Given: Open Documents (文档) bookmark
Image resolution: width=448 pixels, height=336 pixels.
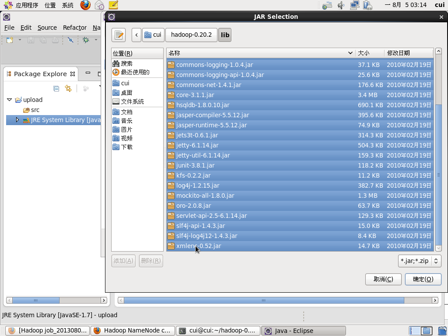Looking at the screenshot, I should [137, 112].
